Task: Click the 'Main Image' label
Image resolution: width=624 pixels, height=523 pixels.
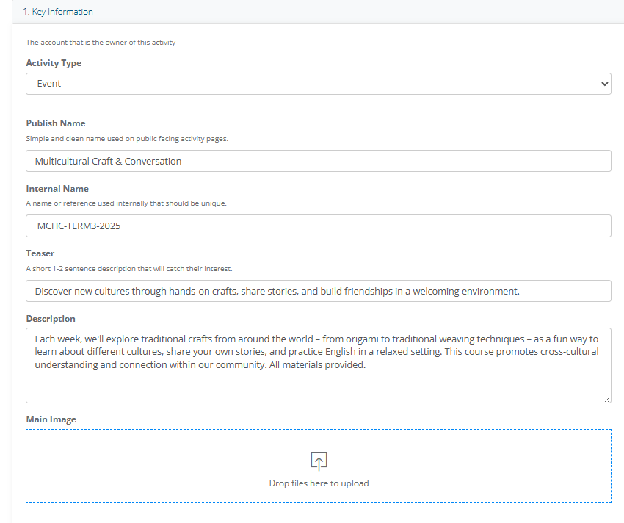Action: click(51, 419)
